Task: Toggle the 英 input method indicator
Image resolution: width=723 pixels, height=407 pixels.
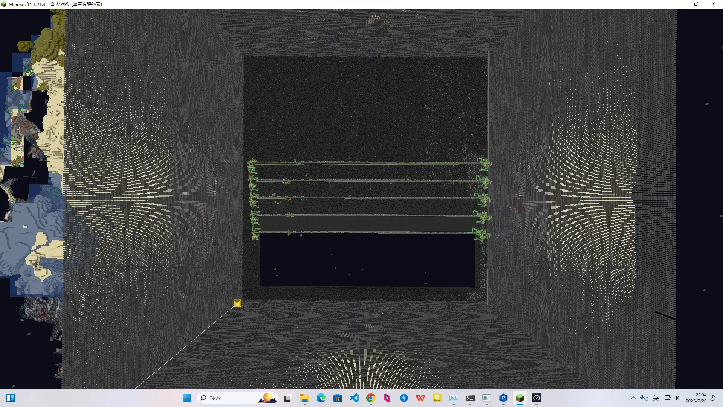Action: [x=656, y=398]
